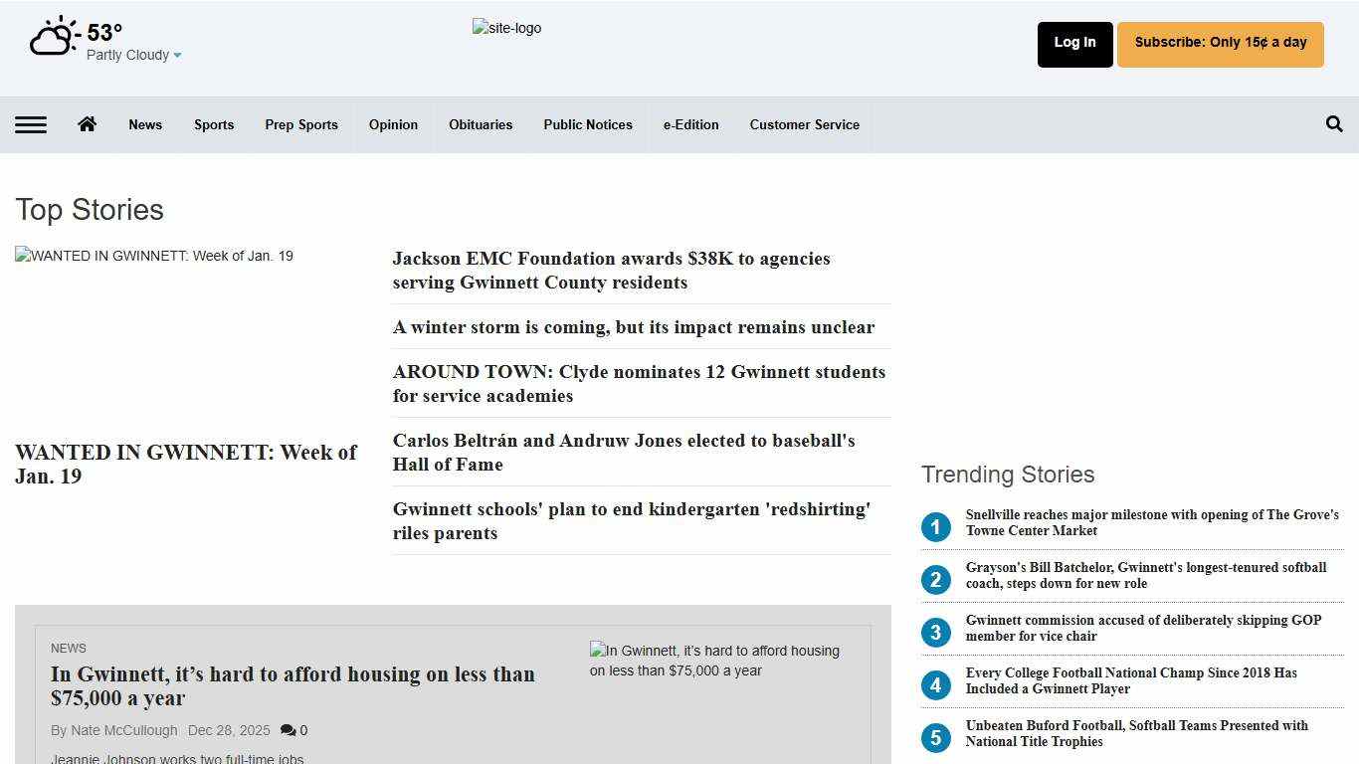Click the Log In button

1074,44
